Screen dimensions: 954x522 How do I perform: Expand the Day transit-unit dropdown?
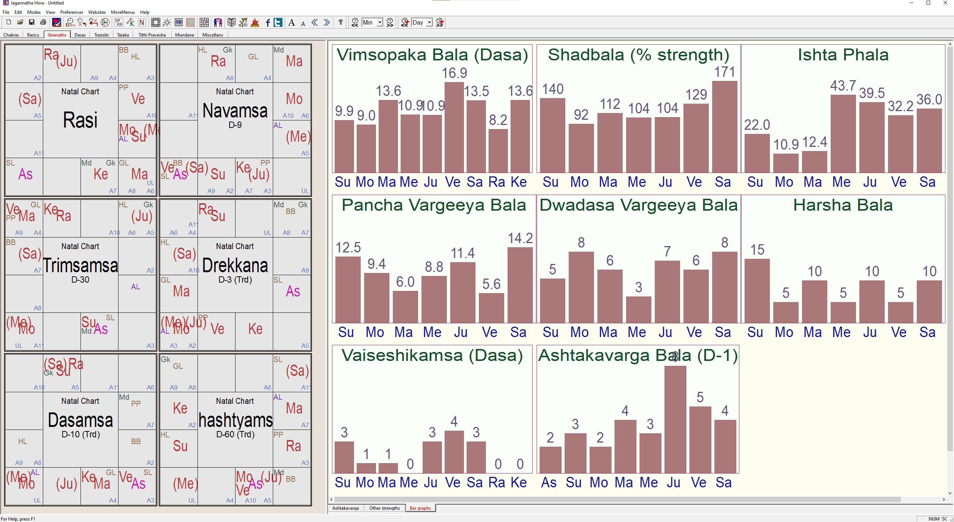429,22
